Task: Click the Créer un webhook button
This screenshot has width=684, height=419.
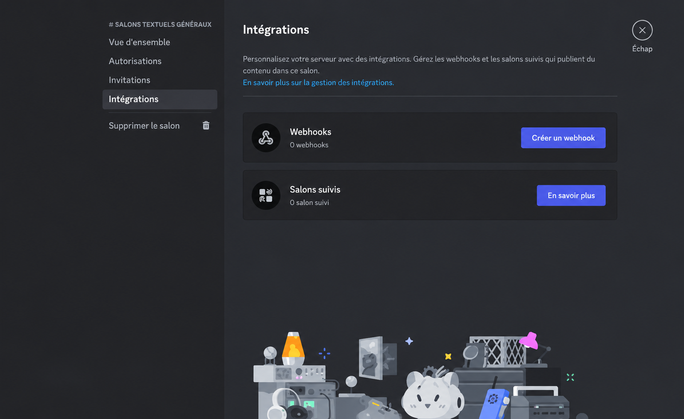Action: click(x=563, y=138)
